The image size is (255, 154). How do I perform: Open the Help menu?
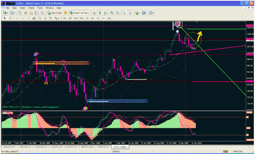(58, 8)
